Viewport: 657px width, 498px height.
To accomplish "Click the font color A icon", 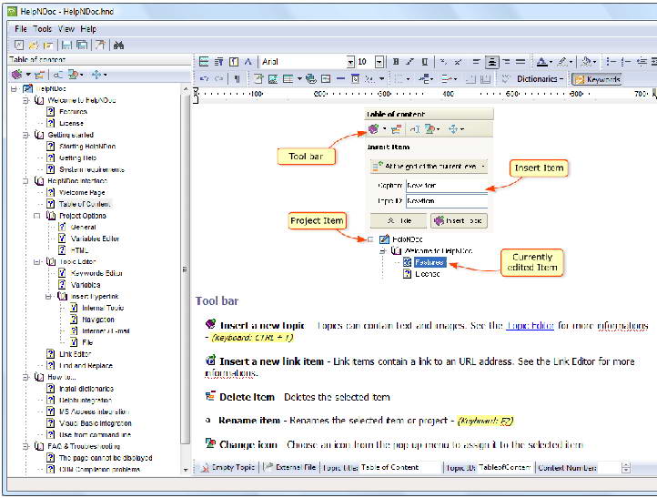I will click(x=541, y=62).
